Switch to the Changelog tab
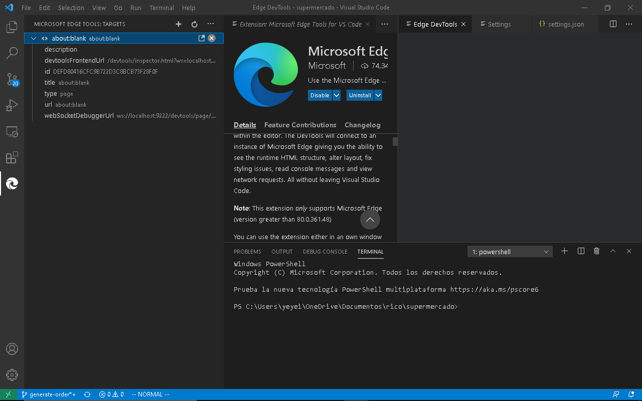 (363, 125)
